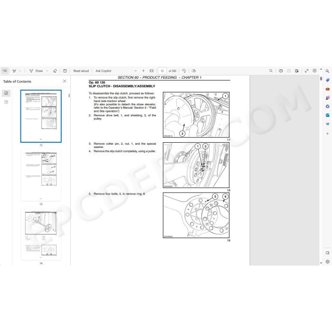Select the Draw pen tool
The width and height of the screenshot is (332, 332).
pyautogui.click(x=36, y=71)
